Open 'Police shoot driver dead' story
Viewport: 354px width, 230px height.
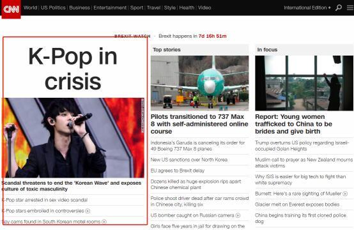[x=199, y=201]
